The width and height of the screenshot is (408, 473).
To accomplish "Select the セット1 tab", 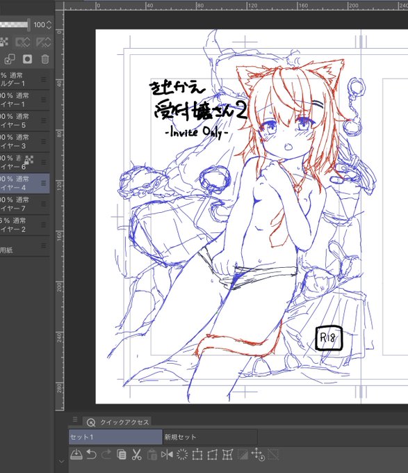I will click(x=115, y=437).
